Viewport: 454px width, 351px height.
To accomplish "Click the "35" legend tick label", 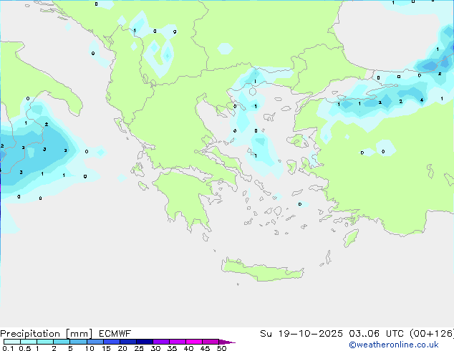I will tap(172, 348).
